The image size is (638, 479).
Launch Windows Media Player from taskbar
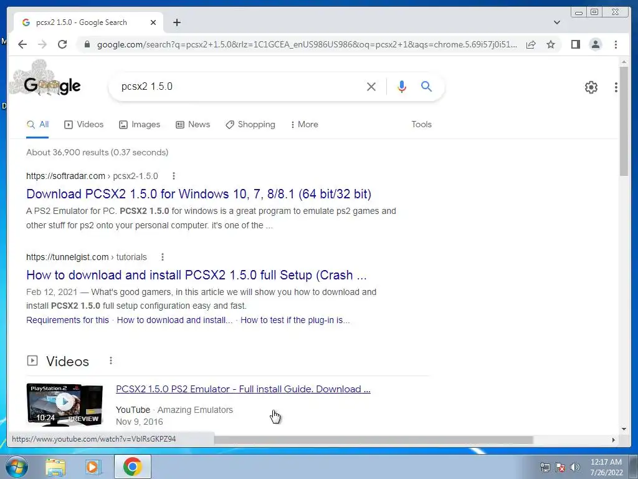tap(93, 467)
